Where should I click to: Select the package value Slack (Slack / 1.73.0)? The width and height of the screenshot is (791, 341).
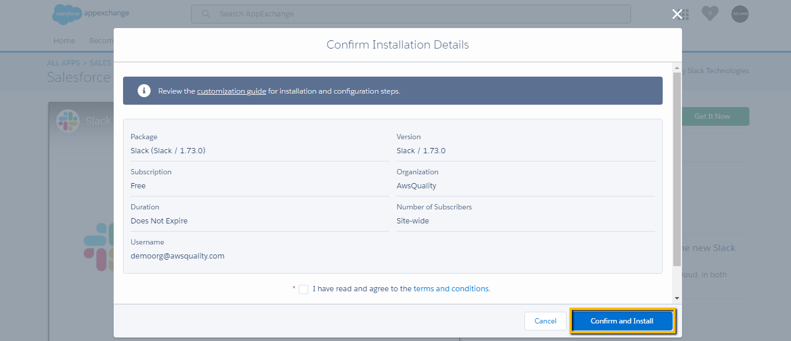pyautogui.click(x=168, y=151)
